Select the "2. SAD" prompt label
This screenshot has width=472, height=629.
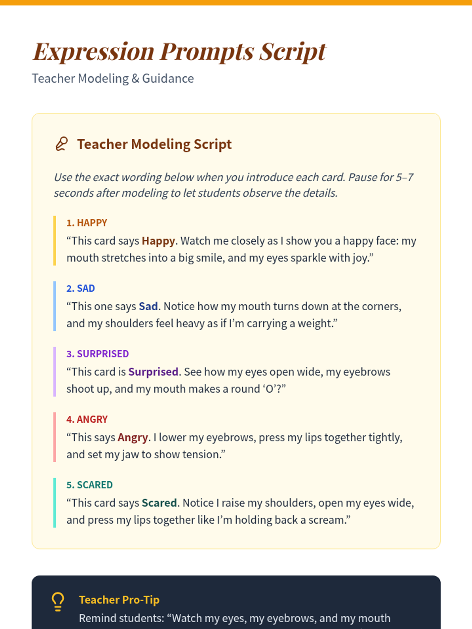click(x=81, y=289)
